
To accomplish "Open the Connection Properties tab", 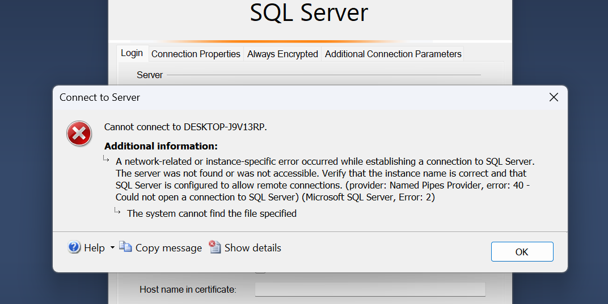I will pos(196,54).
